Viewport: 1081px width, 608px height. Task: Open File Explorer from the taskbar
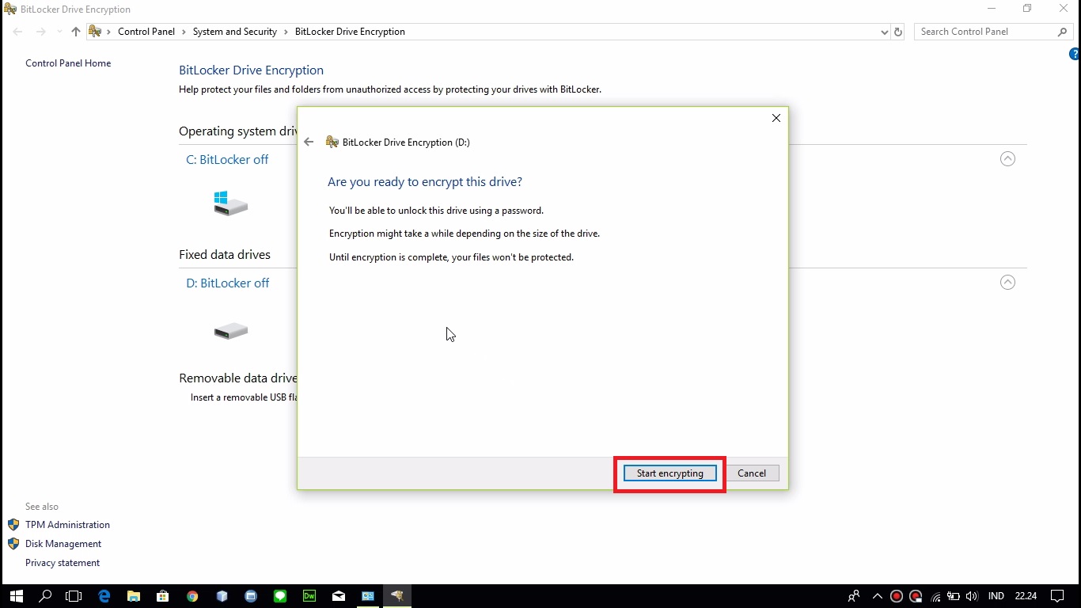(x=133, y=596)
